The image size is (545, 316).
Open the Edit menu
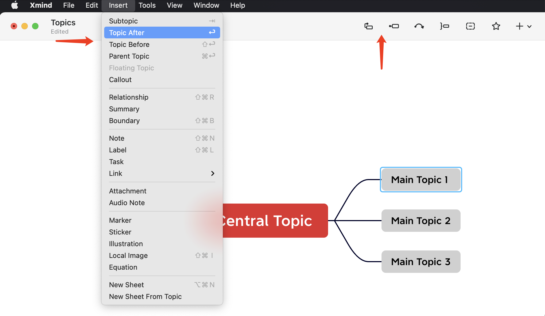click(92, 5)
